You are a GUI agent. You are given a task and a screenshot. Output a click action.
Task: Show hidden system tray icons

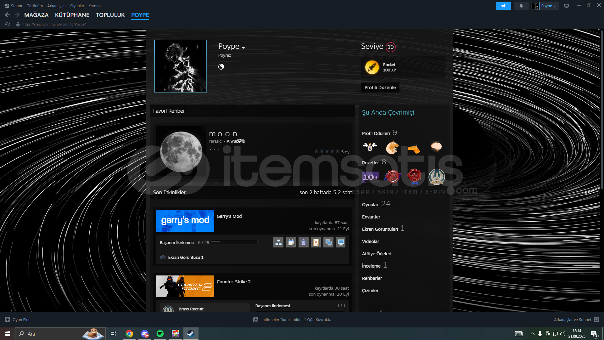click(x=532, y=334)
